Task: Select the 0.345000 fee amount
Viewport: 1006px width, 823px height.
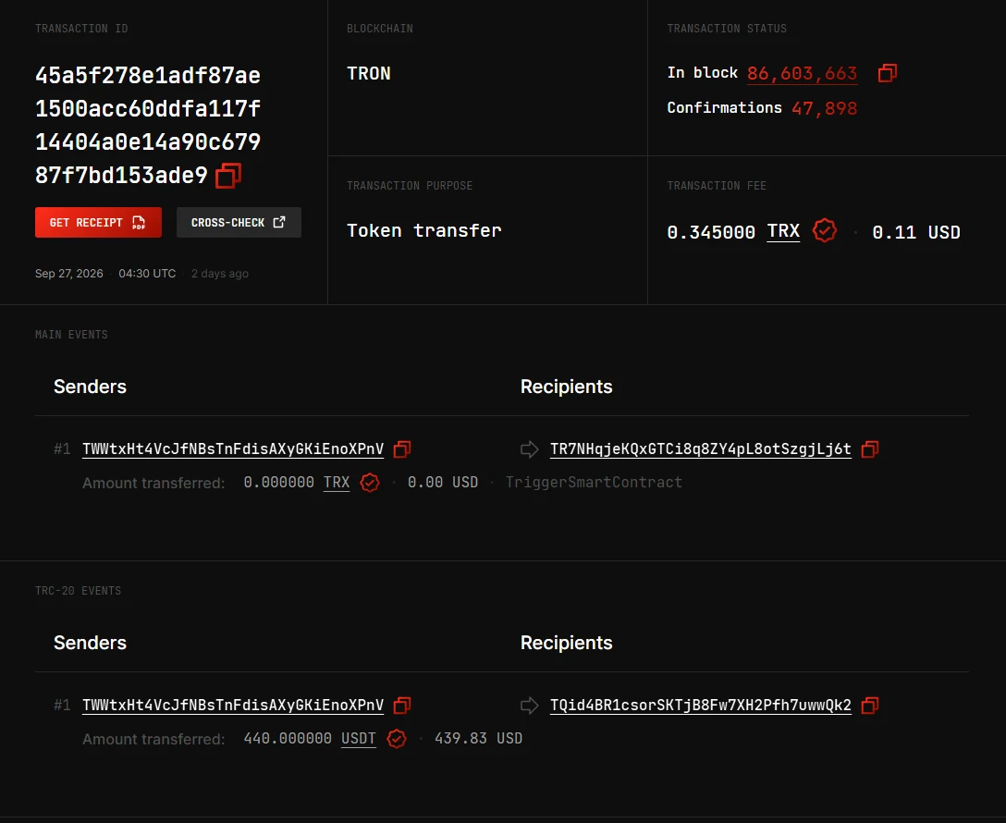Action: tap(712, 232)
